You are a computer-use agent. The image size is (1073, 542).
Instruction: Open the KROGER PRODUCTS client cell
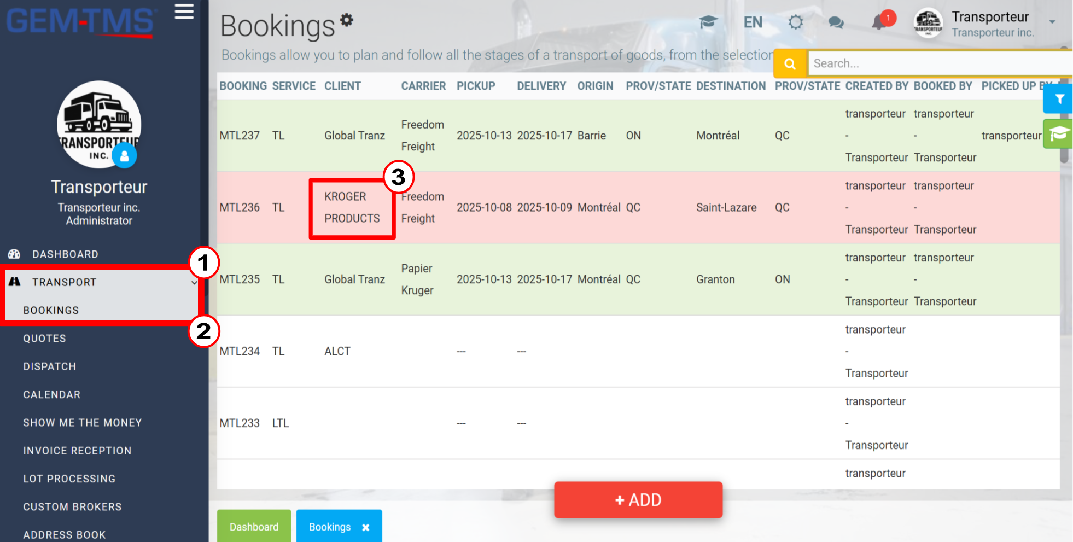pos(352,207)
